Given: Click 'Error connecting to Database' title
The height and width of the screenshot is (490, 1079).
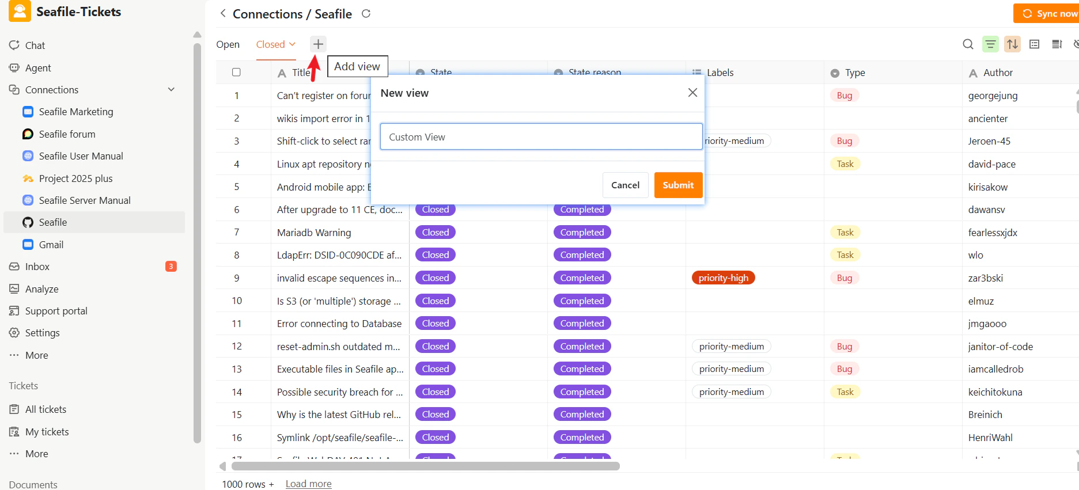Looking at the screenshot, I should coord(339,324).
